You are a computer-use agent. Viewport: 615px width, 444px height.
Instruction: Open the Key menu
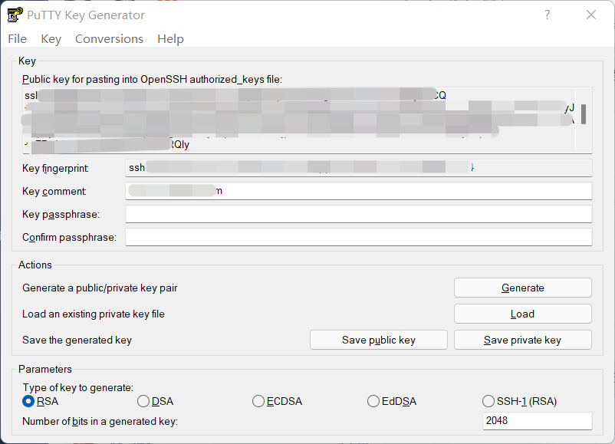51,39
